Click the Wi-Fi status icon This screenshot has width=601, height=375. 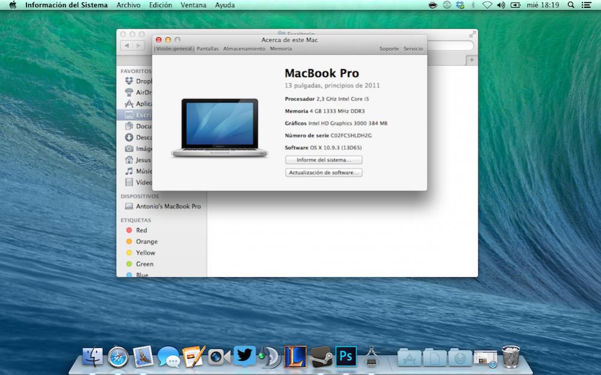tap(487, 5)
